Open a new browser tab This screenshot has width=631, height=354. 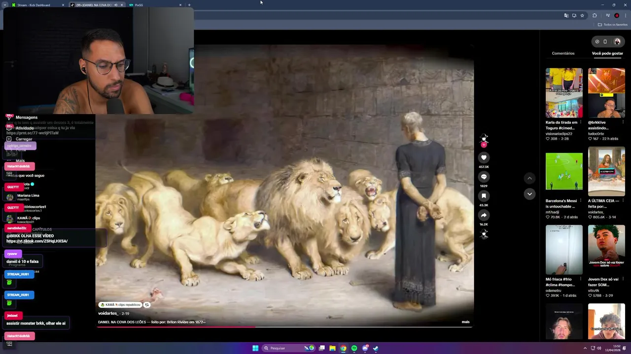pos(189,5)
